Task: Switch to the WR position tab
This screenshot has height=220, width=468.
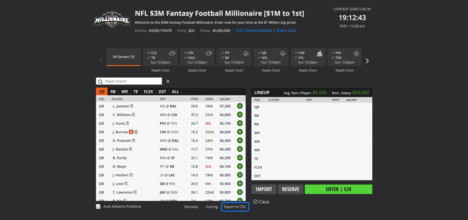Action: [x=125, y=92]
